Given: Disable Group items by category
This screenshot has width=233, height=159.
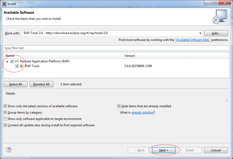Looking at the screenshot, I should coord(5,113).
